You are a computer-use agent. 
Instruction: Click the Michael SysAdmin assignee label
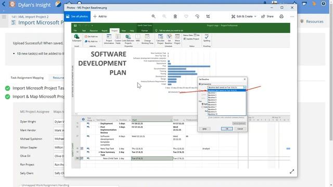31,139
